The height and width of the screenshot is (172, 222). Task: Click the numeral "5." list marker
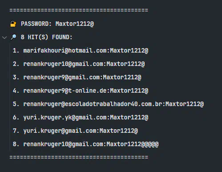[x=16, y=104]
